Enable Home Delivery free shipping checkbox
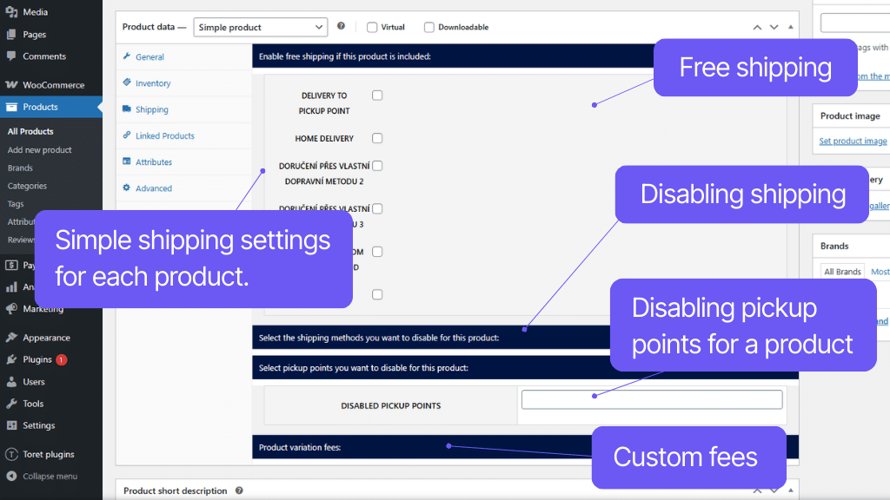 pyautogui.click(x=377, y=138)
